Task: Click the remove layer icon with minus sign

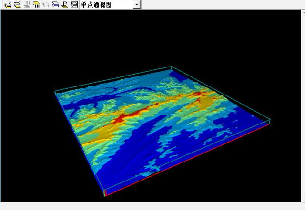Action: tap(17, 4)
